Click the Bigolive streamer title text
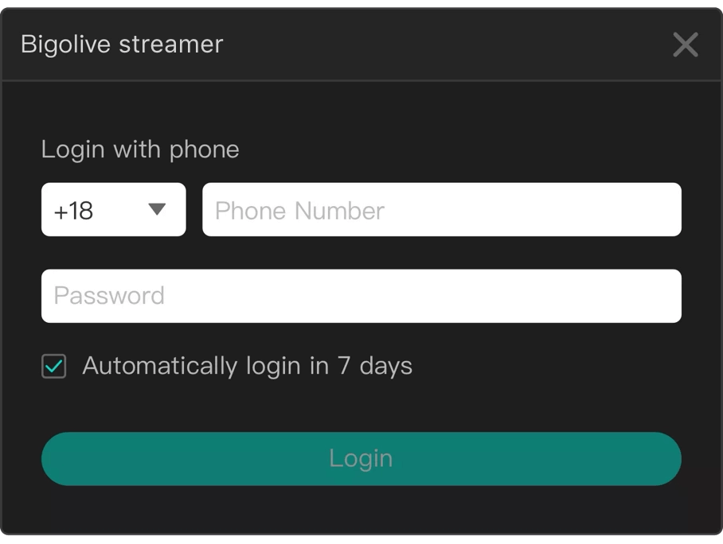The image size is (723, 544). point(123,45)
